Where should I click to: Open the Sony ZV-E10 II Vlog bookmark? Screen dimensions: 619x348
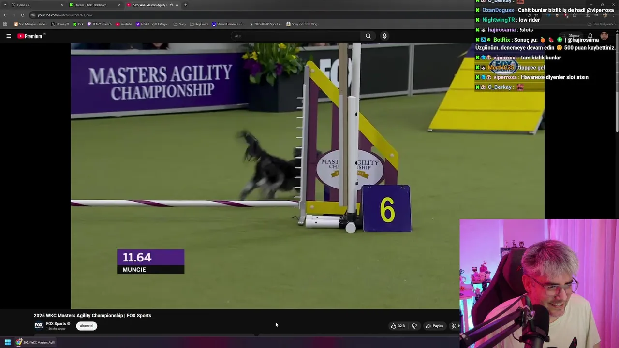click(303, 24)
